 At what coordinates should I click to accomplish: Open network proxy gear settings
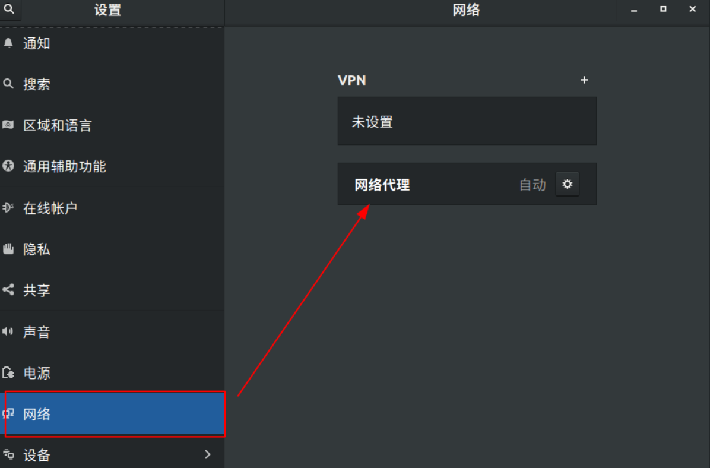[567, 184]
